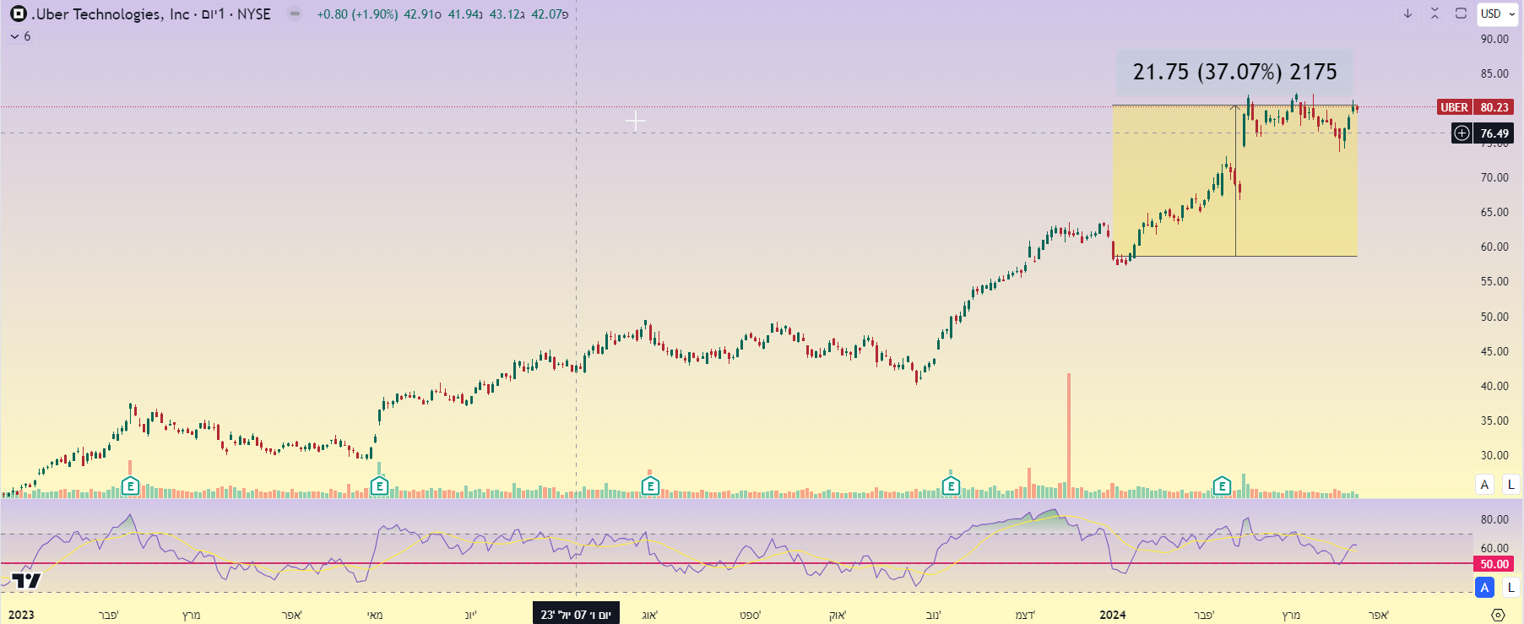The image size is (1524, 624).
Task: Click the pink 50.00 RSI level label
Action: pos(1494,564)
